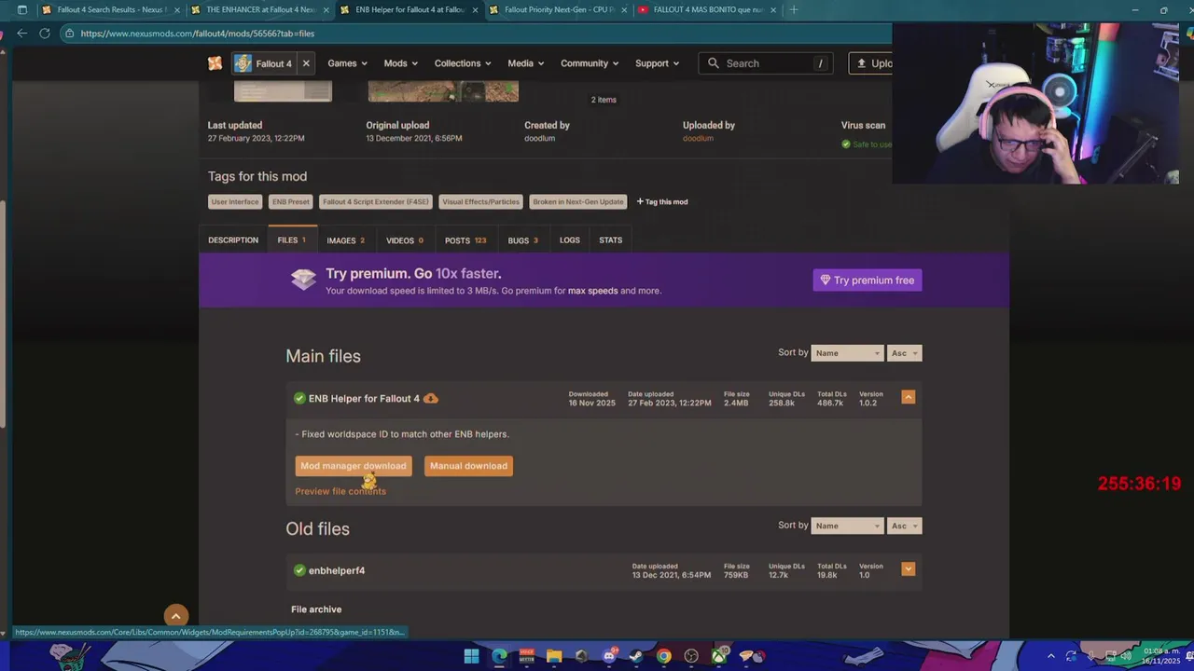Image resolution: width=1194 pixels, height=671 pixels.
Task: Close THE ENHANCER browser tab
Action: (x=326, y=10)
